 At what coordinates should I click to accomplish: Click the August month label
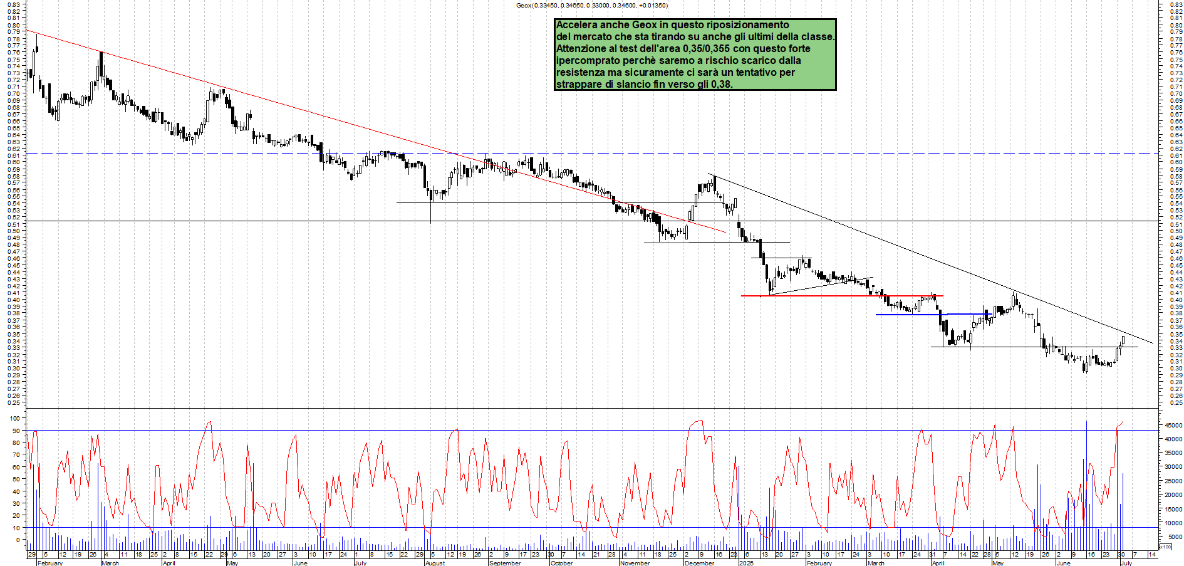tap(435, 563)
